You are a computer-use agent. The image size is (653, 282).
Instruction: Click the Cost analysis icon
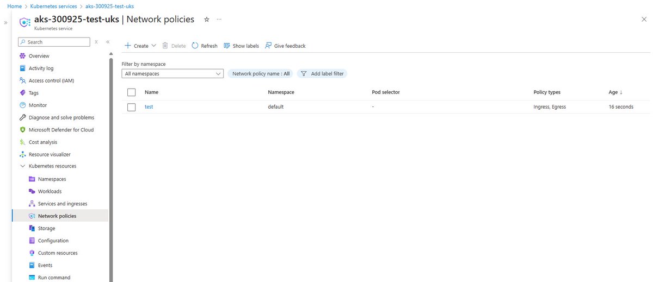tap(22, 142)
